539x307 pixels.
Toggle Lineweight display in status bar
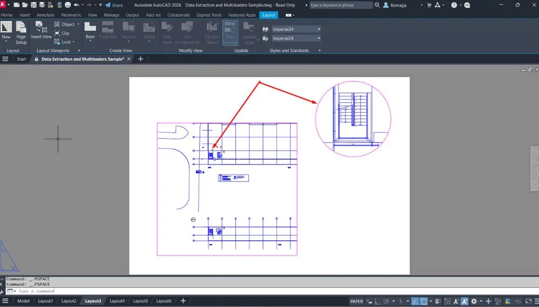coord(438,301)
